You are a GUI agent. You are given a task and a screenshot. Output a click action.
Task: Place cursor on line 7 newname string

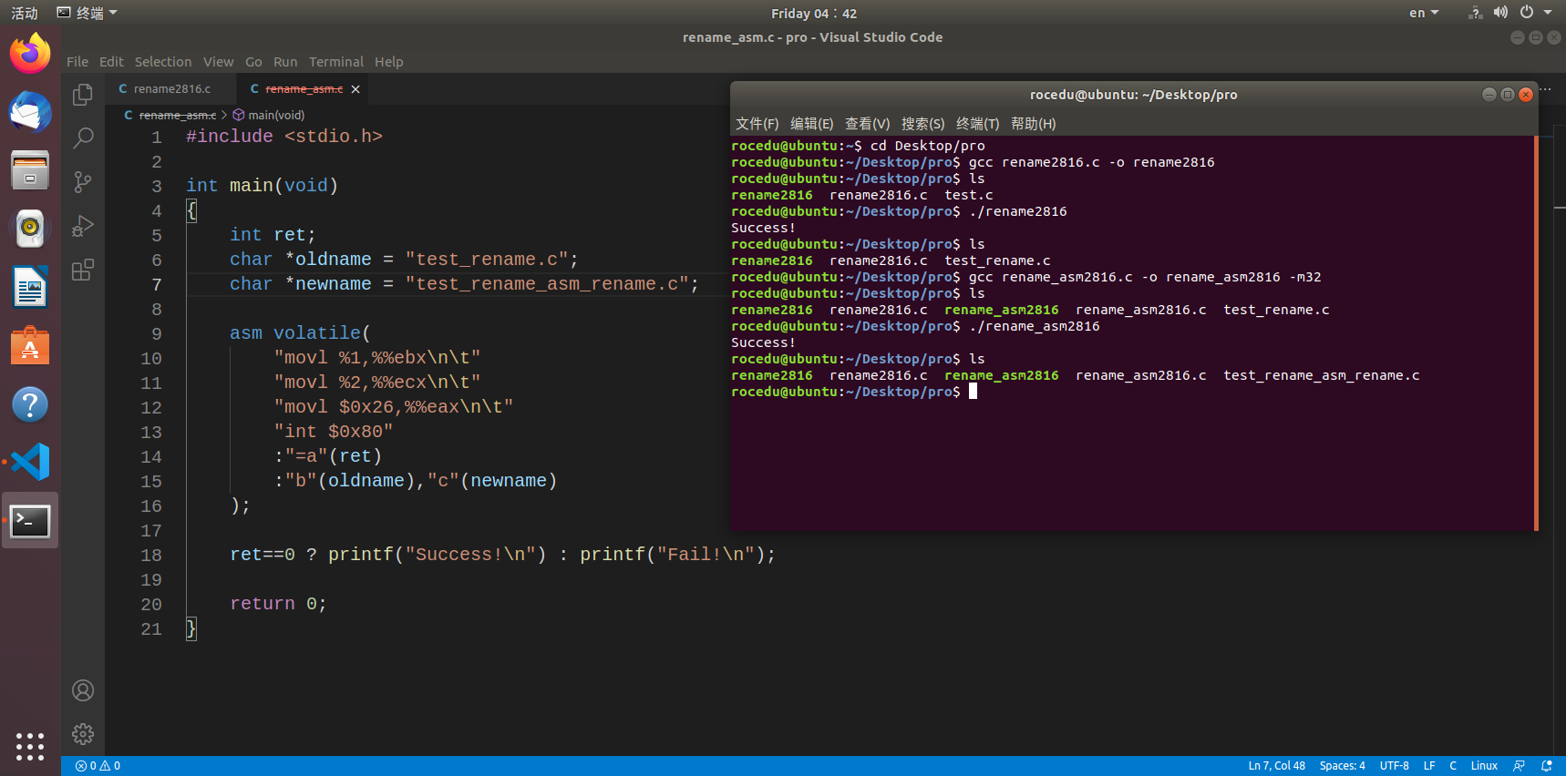[547, 284]
